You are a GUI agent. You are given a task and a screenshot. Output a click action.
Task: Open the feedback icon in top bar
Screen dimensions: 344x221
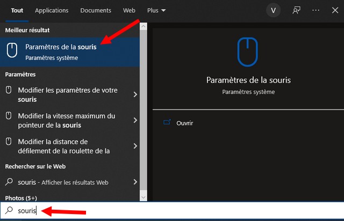(x=296, y=10)
